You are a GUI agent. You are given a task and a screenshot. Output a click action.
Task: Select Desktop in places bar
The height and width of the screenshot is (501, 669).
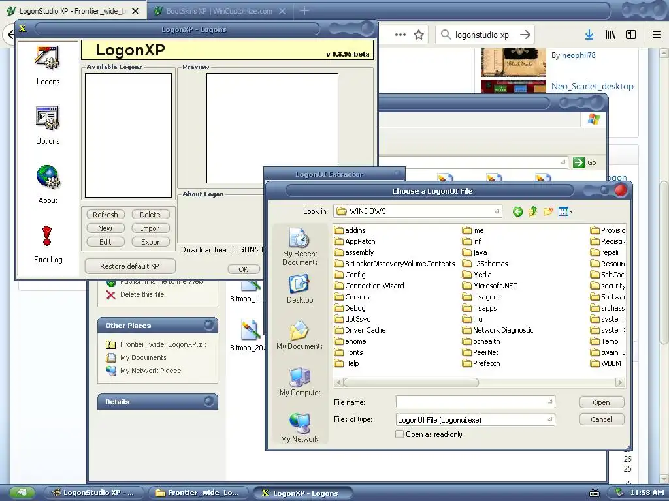(x=299, y=289)
